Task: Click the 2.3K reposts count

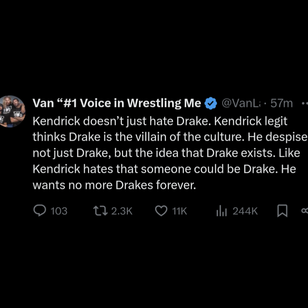Action: [122, 211]
